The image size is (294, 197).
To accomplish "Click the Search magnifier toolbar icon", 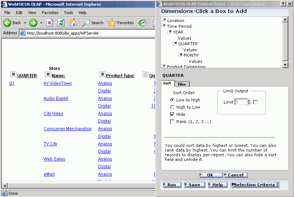I will coord(86,23).
